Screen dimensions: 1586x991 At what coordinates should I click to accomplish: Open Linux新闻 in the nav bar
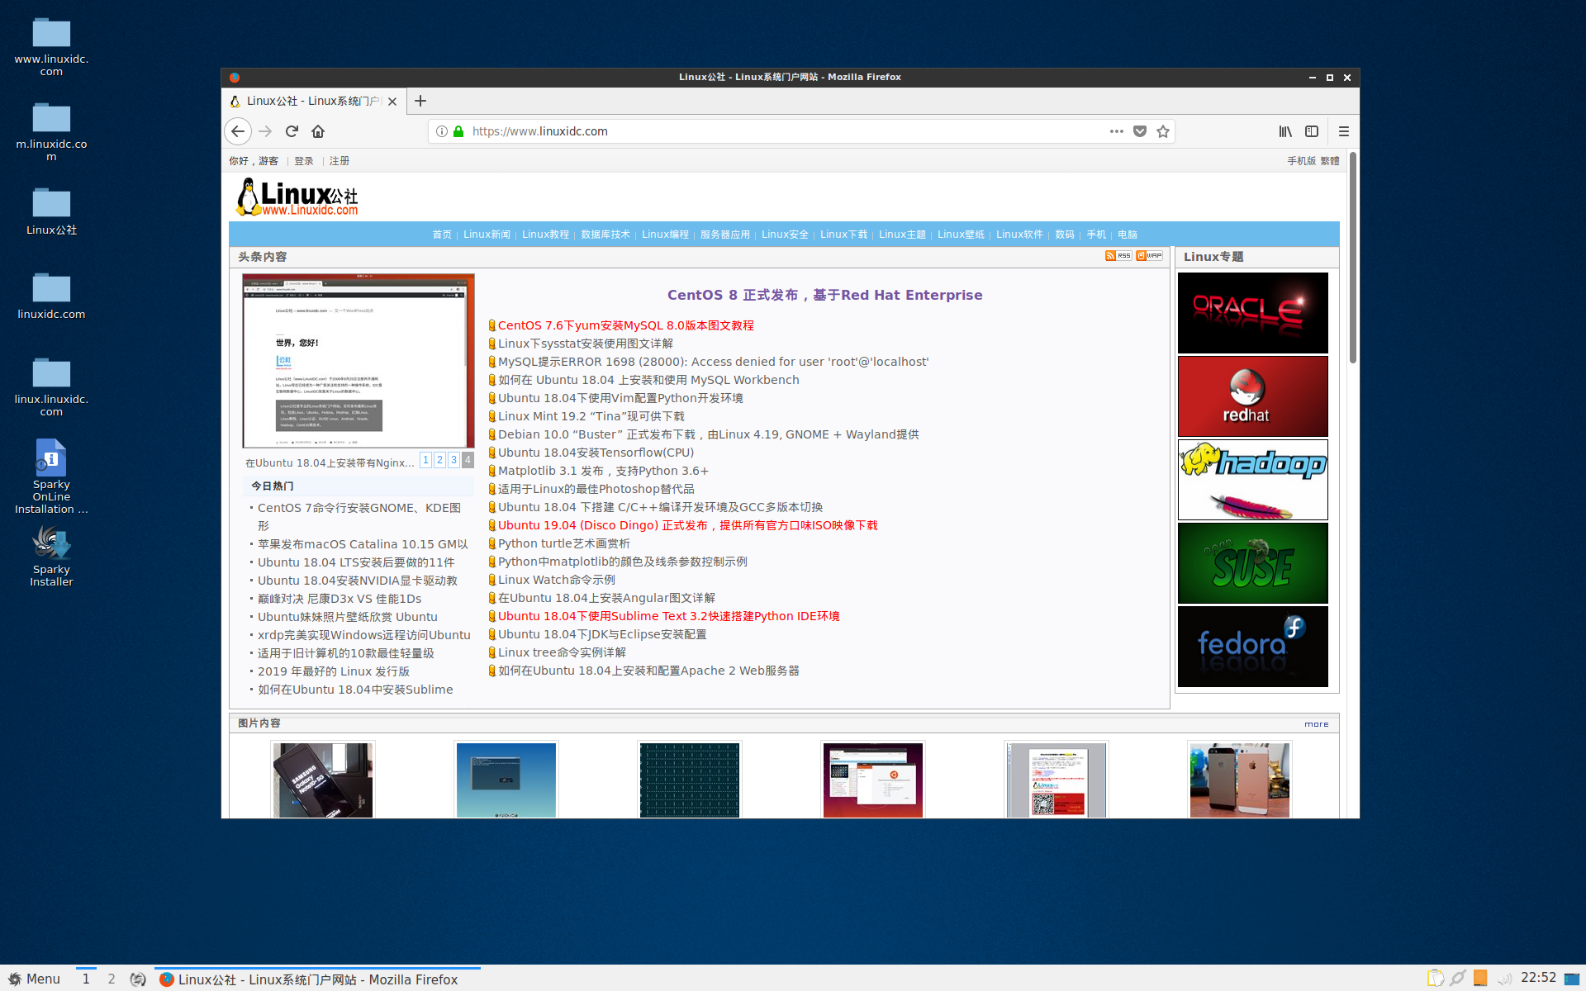(487, 235)
